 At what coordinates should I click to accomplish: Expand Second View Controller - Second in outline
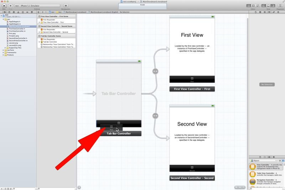pos(39,32)
